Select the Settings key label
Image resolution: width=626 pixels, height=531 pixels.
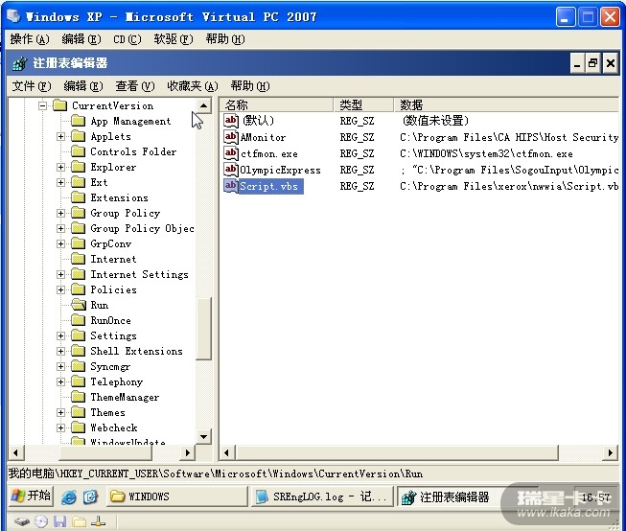point(113,335)
